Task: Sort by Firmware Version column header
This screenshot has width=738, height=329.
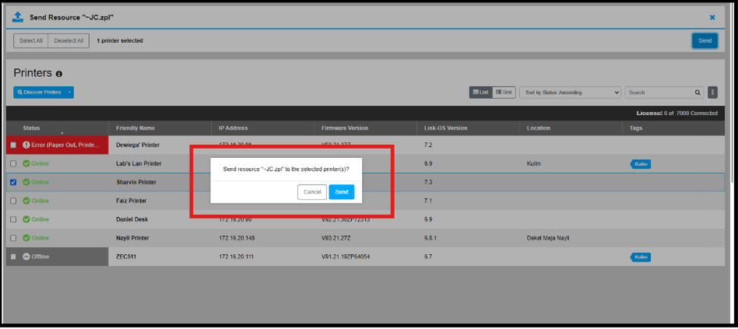Action: 344,129
